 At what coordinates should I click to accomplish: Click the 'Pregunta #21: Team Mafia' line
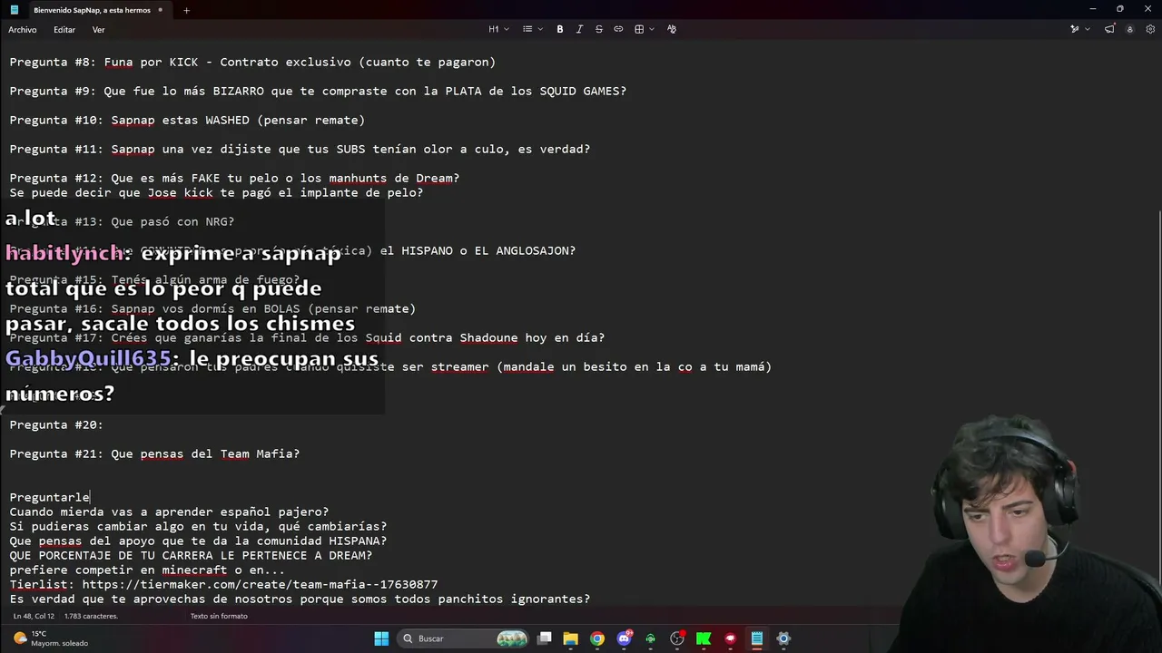tap(154, 454)
